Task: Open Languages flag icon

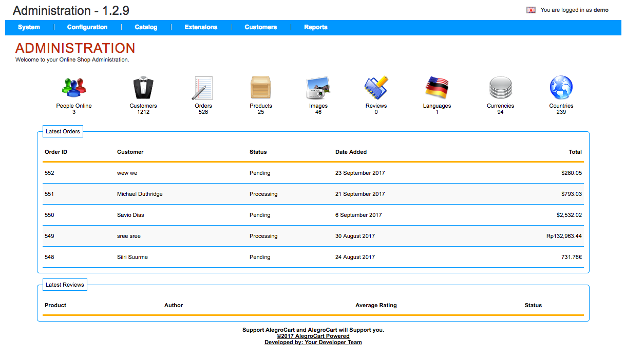Action: coord(437,88)
